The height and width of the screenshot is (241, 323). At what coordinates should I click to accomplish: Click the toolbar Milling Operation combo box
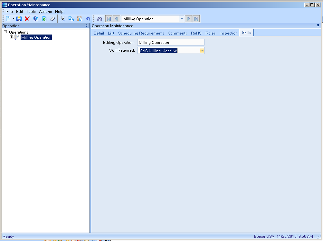(152, 19)
